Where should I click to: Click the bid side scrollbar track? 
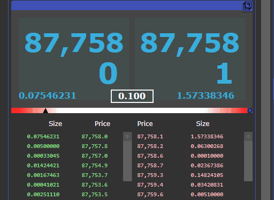(x=127, y=161)
